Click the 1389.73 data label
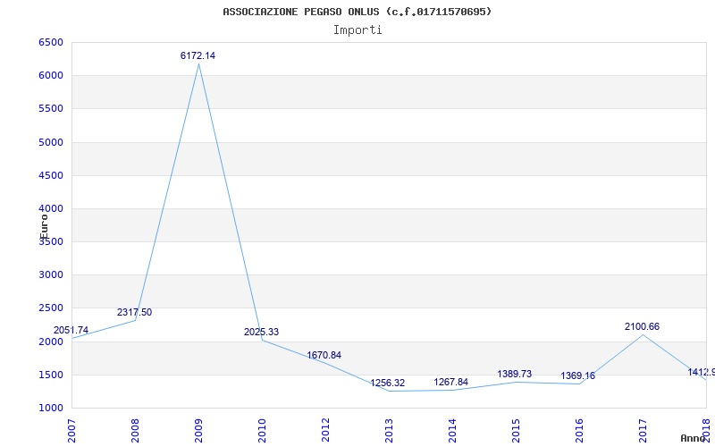The image size is (715, 447). pos(515,374)
